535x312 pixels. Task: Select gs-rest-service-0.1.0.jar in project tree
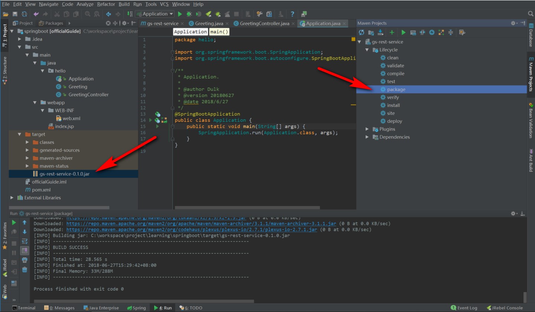pos(65,174)
